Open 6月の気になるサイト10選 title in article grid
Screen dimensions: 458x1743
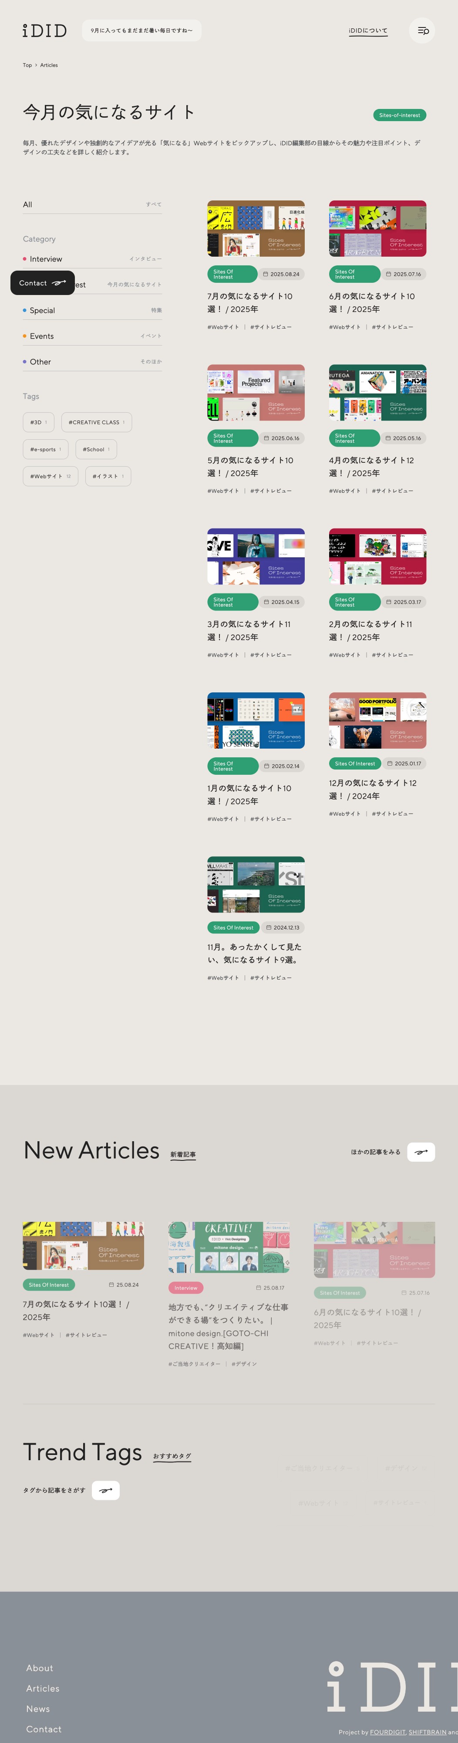coord(371,302)
